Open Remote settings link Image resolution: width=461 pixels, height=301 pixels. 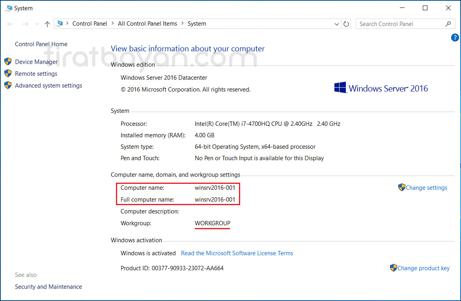[x=36, y=73]
